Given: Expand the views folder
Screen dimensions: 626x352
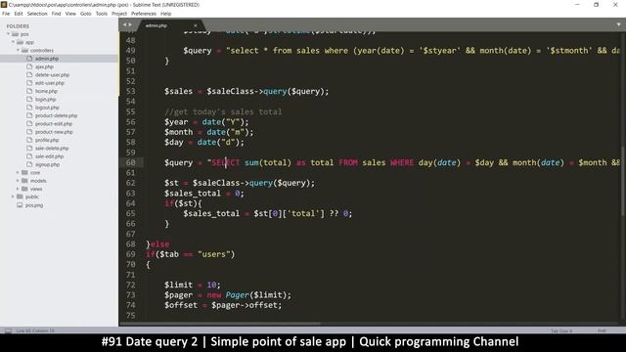Looking at the screenshot, I should pyautogui.click(x=18, y=189).
